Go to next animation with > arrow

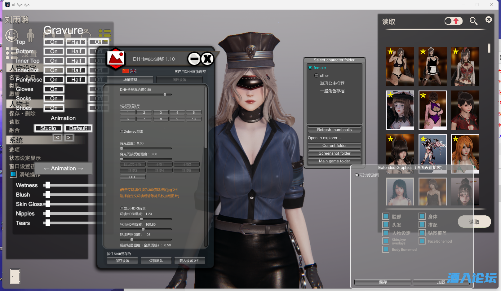pos(69,138)
